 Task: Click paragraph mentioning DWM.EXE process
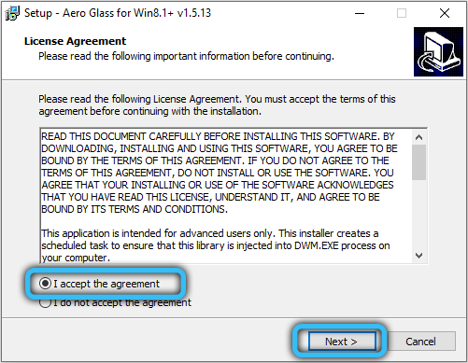click(216, 245)
